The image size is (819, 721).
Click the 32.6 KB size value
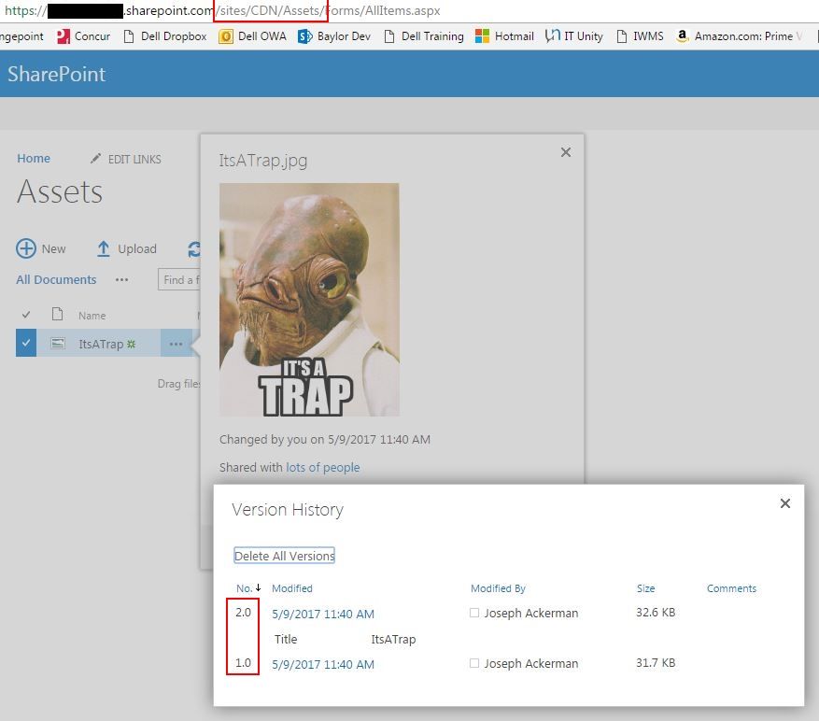pyautogui.click(x=656, y=613)
